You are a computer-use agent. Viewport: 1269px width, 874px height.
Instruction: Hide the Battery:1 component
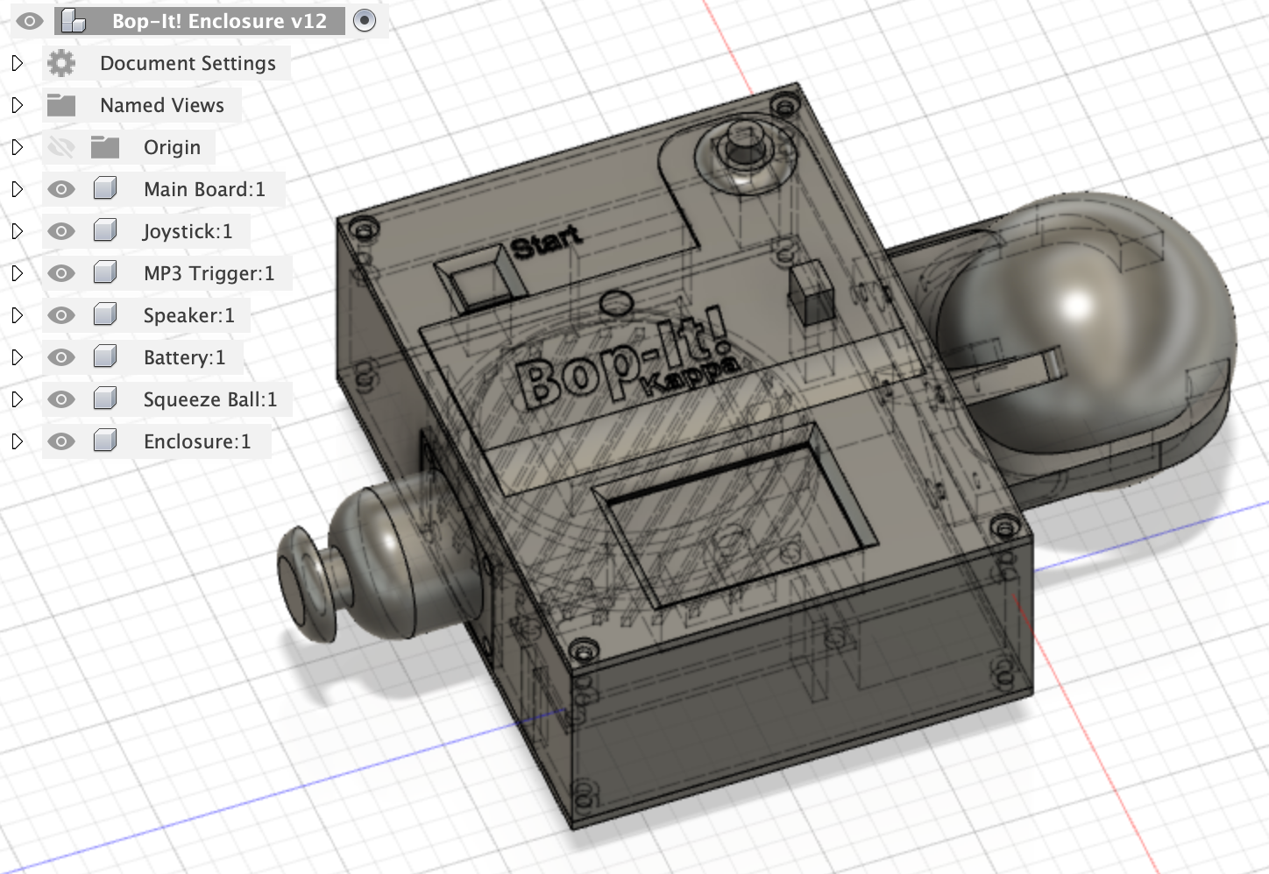point(61,357)
